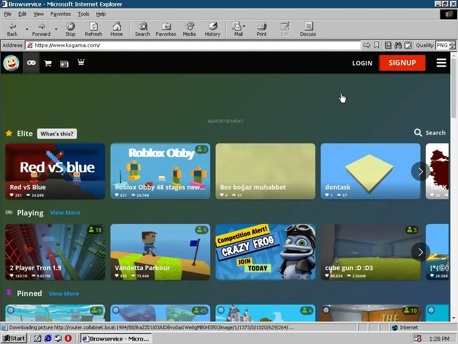Click the system tray icon near clock
Screen dimensions: 458x344
click(418, 339)
